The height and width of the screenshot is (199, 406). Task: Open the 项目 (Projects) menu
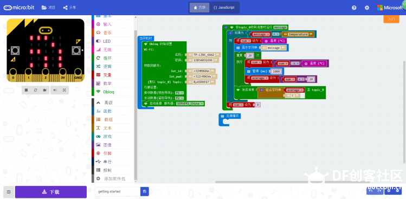tap(48, 8)
